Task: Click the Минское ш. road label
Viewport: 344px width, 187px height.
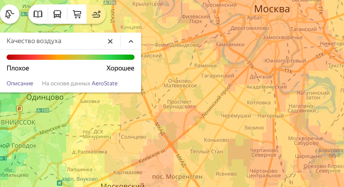Action: click(x=53, y=129)
